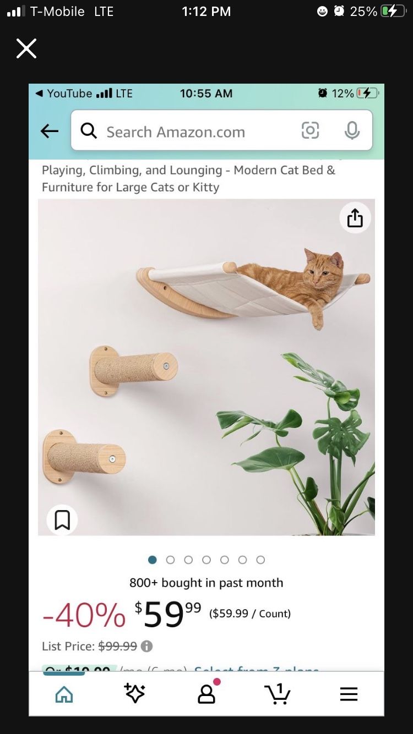Open the AI sparkle assistant tab
Image resolution: width=413 pixels, height=734 pixels.
point(135,693)
